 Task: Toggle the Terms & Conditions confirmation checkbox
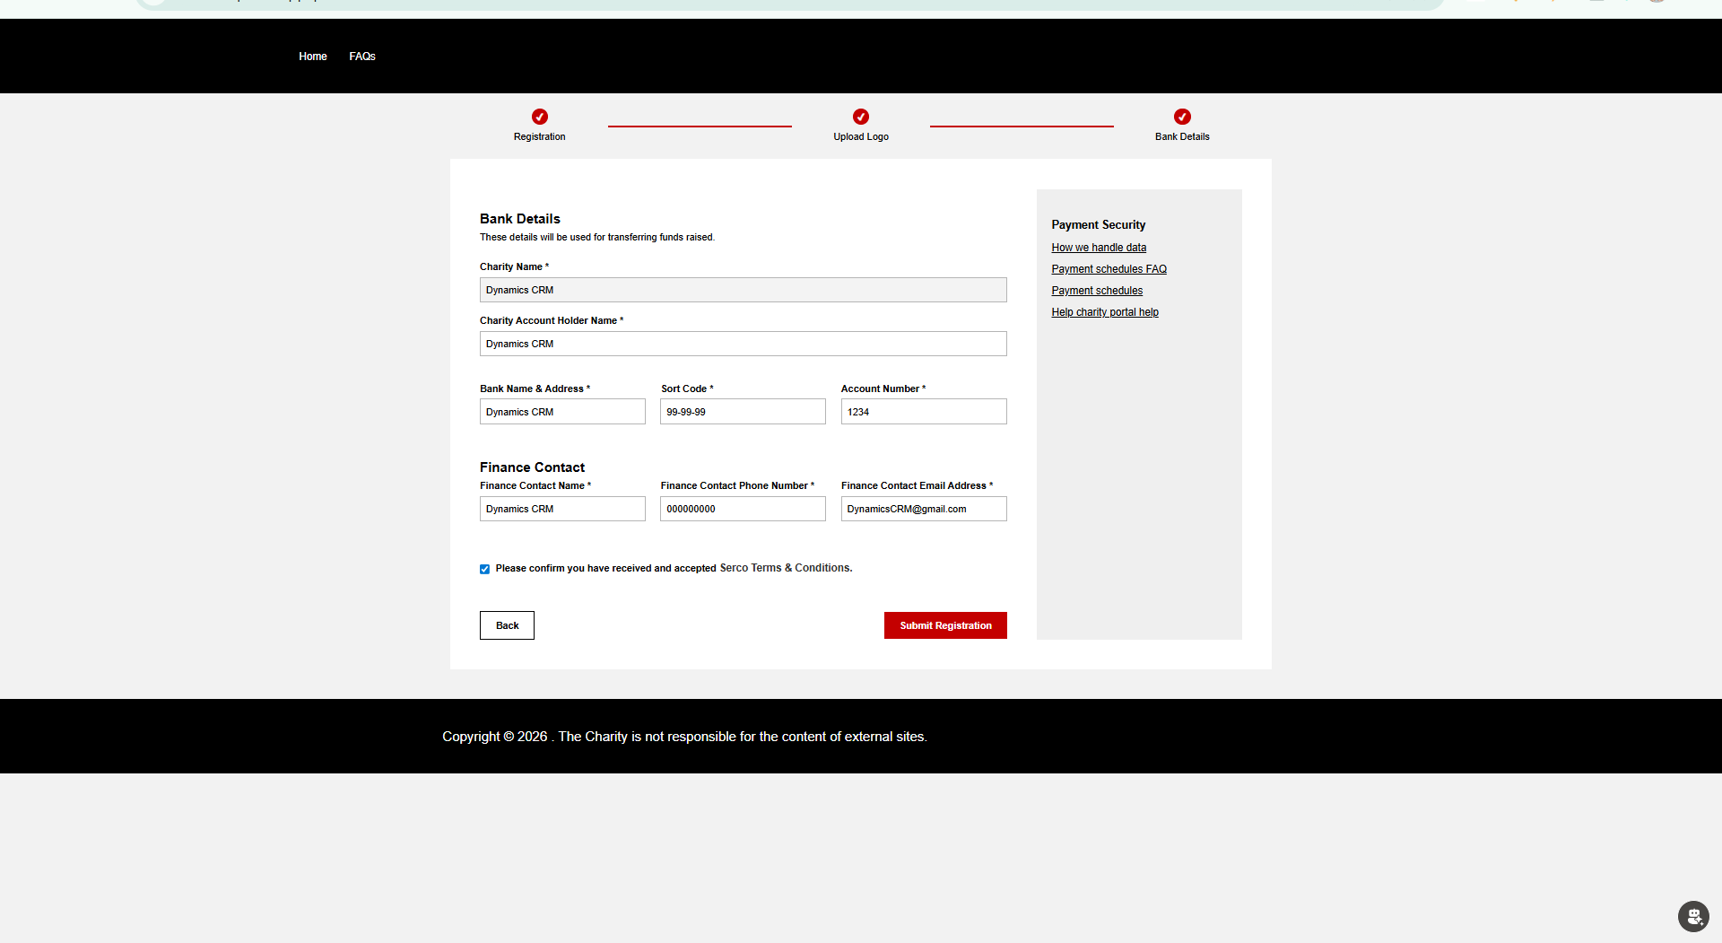coord(484,569)
